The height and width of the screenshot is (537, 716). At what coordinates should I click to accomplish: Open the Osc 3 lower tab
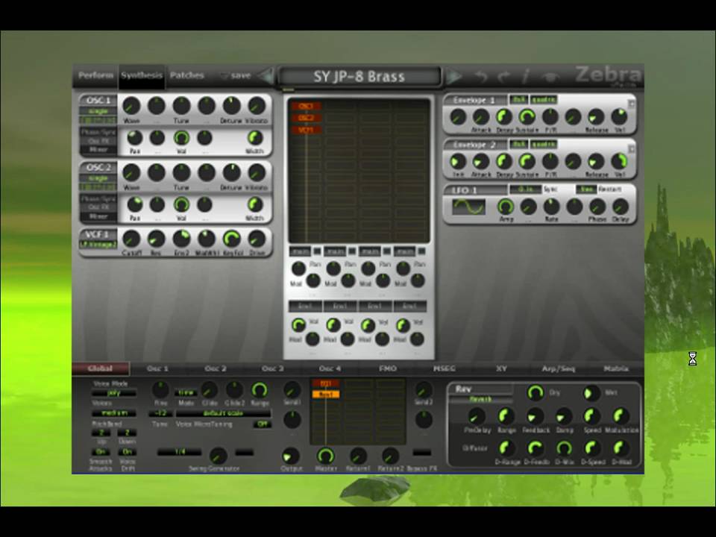273,368
